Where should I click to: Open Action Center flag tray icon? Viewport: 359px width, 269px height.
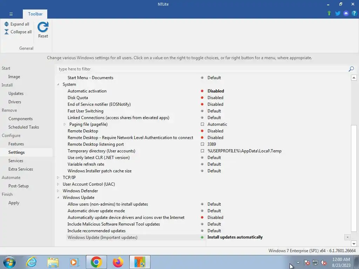[x=307, y=262]
